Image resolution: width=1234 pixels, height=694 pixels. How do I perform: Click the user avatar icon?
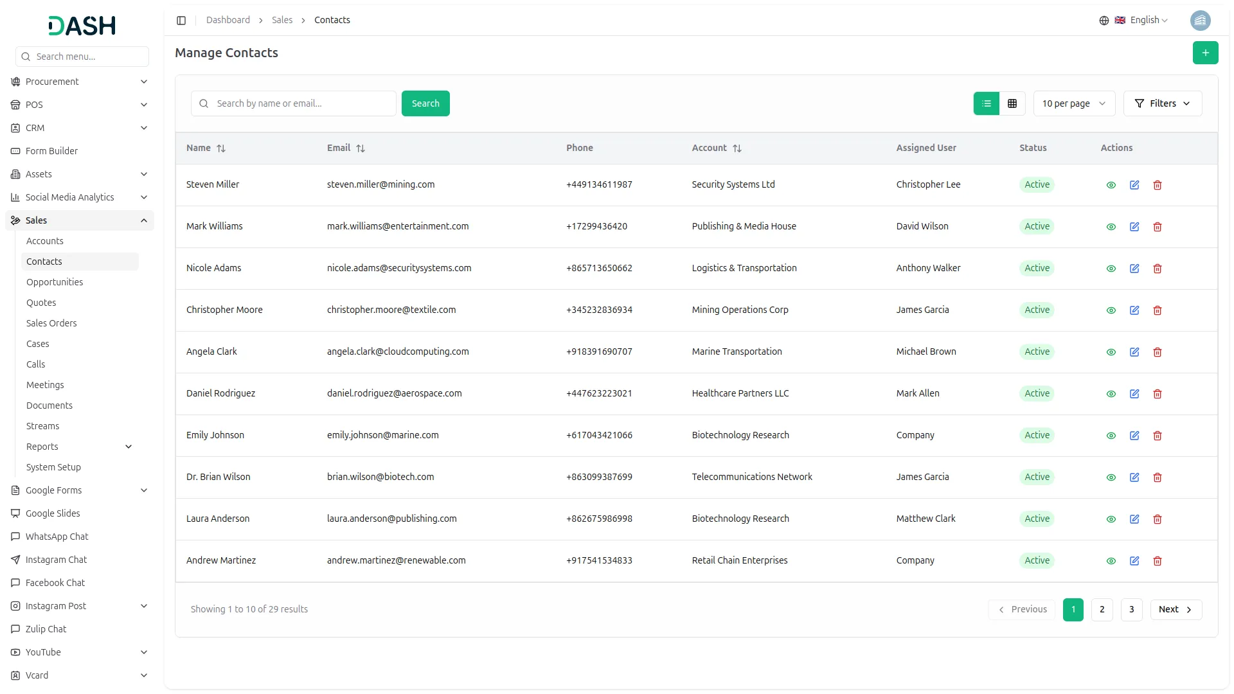pos(1200,21)
